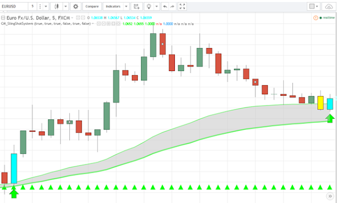339x203 pixels.
Task: Click the redo arrow icon
Action: point(172,6)
